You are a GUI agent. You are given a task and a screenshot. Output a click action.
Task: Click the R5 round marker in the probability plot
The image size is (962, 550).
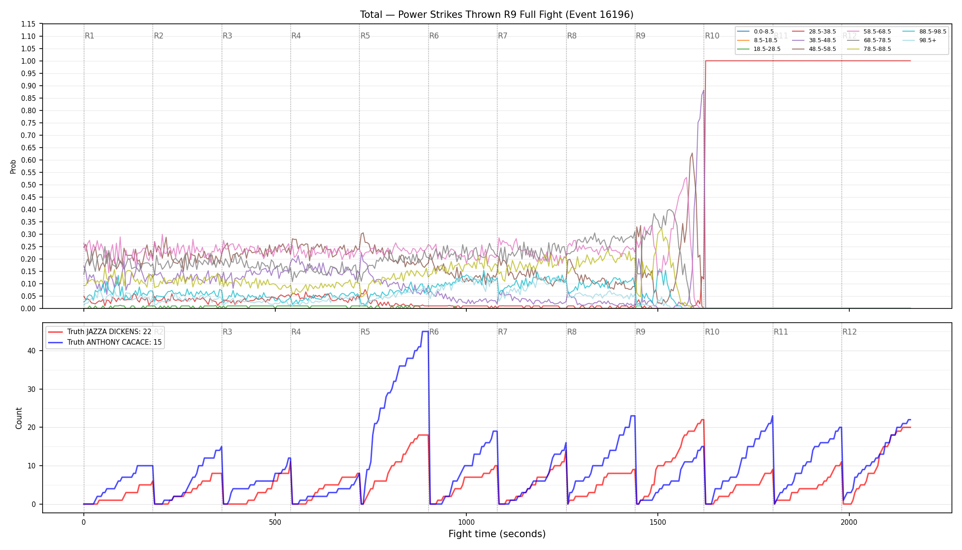tap(365, 36)
